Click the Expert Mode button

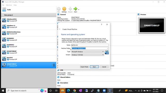84,67
